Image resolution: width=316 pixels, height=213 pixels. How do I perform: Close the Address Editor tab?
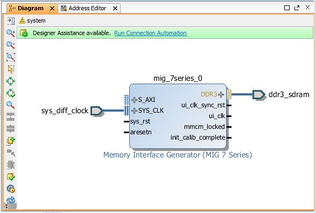tap(115, 9)
